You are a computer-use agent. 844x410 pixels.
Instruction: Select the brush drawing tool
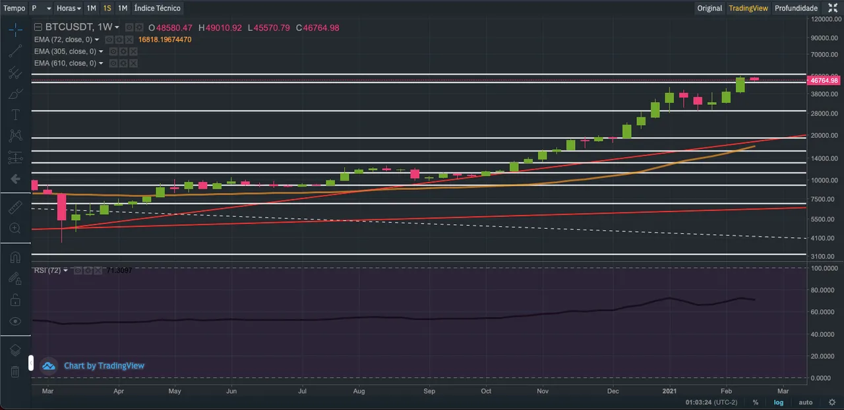(15, 94)
